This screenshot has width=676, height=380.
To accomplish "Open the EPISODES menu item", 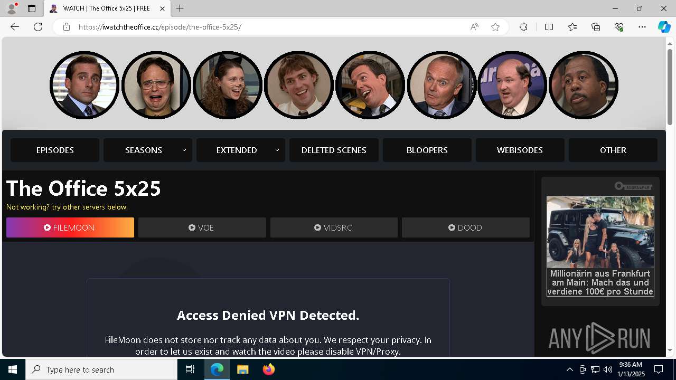I will point(55,150).
